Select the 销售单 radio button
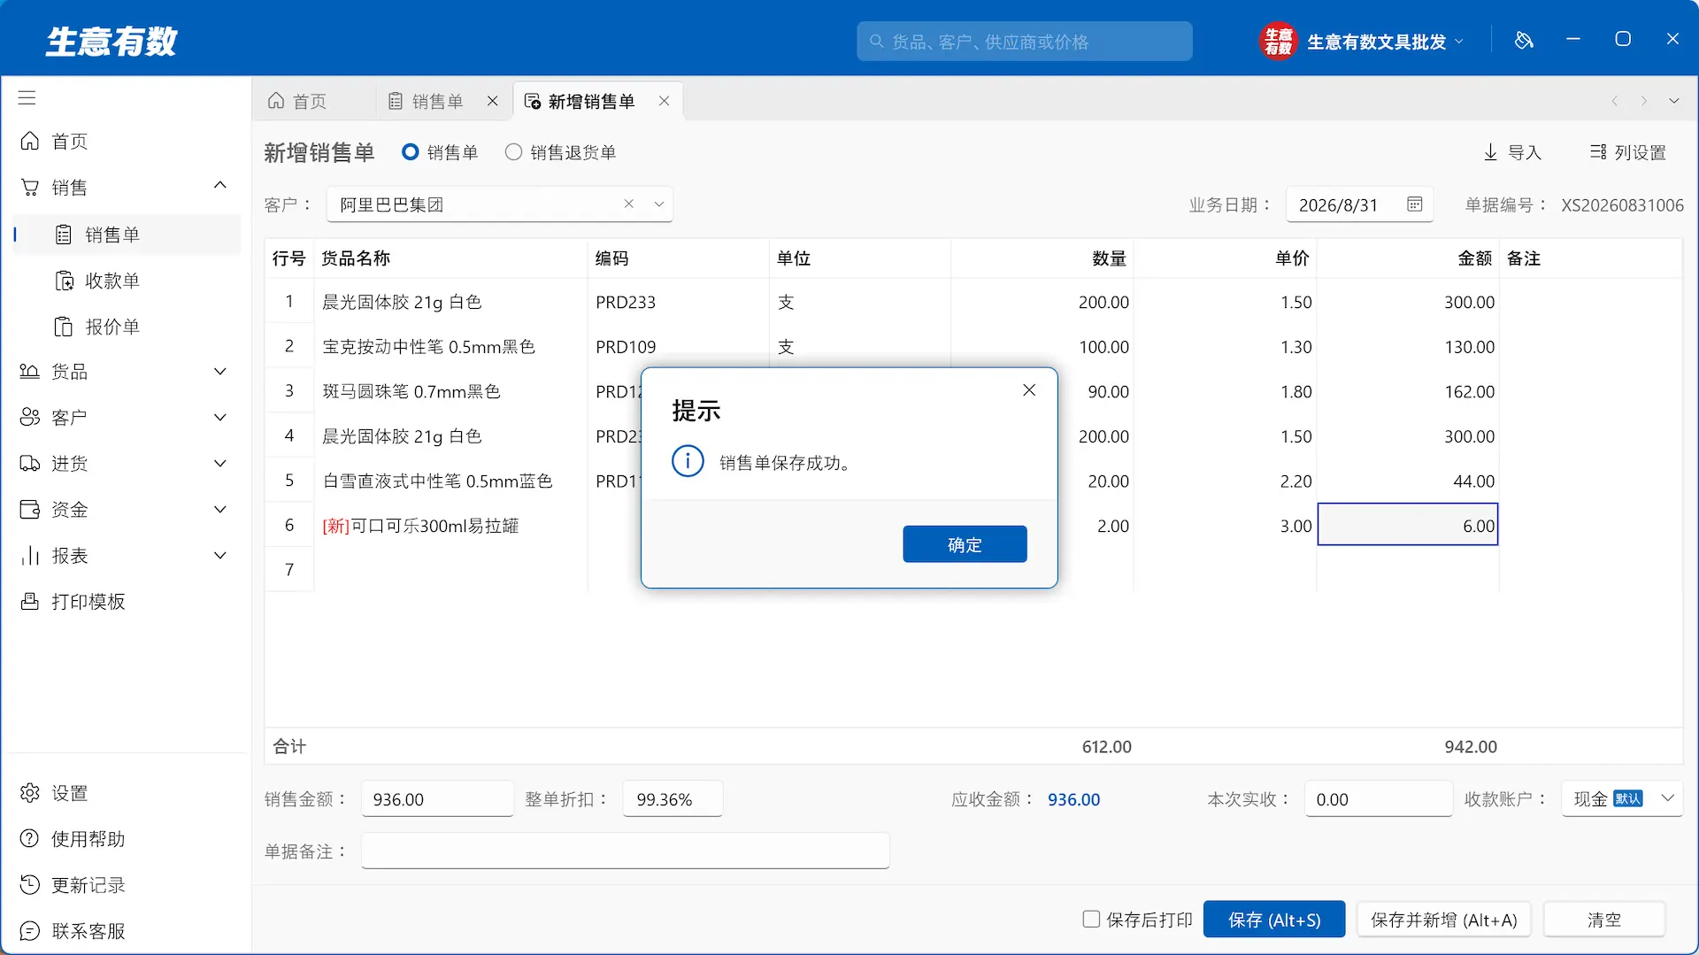 click(410, 152)
